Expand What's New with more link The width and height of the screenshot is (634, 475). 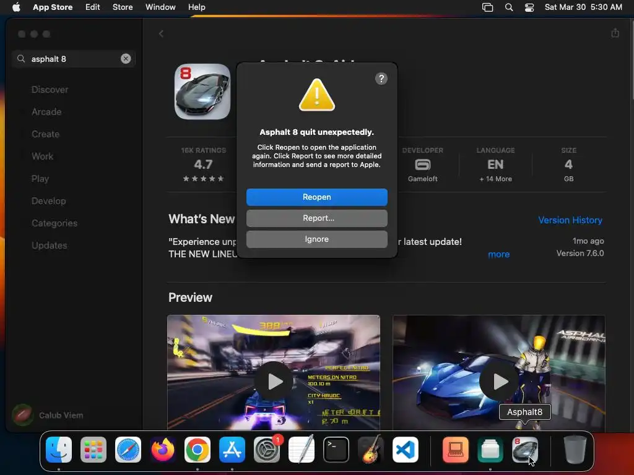[498, 254]
